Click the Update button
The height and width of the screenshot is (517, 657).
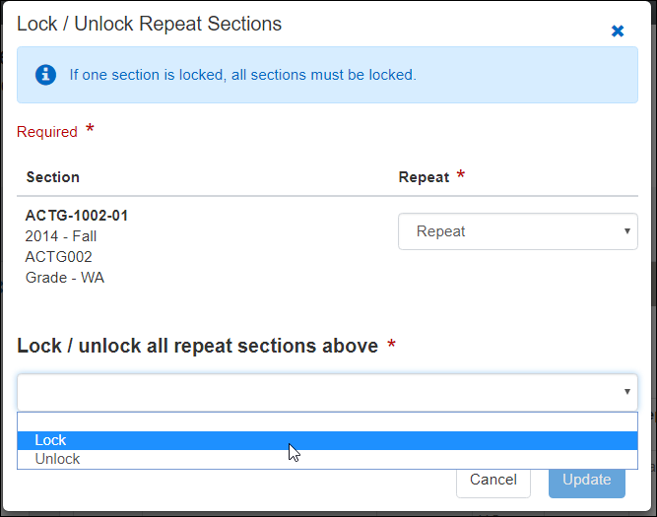pyautogui.click(x=586, y=480)
